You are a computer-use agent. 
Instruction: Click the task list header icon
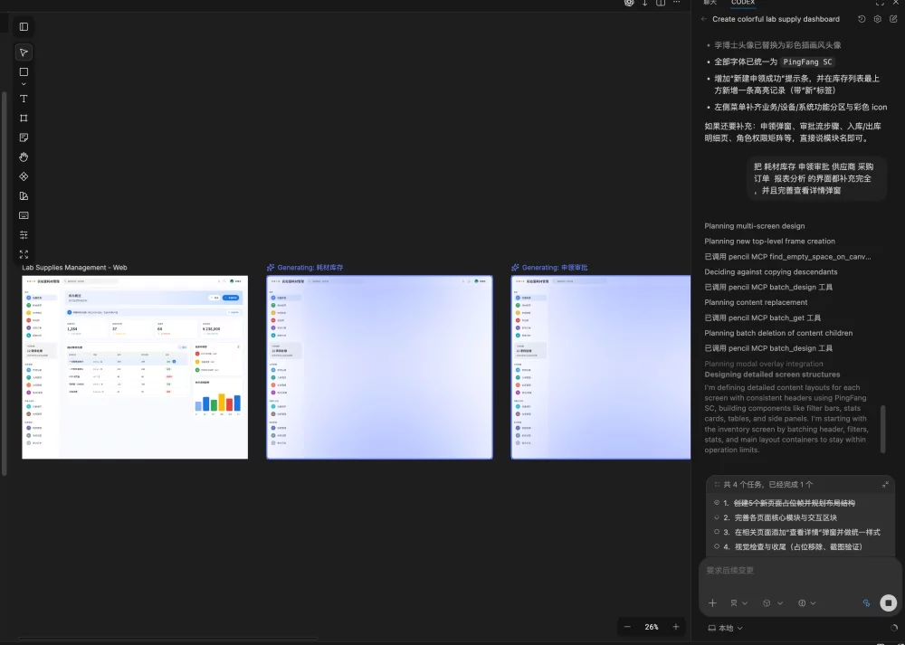[x=717, y=485]
